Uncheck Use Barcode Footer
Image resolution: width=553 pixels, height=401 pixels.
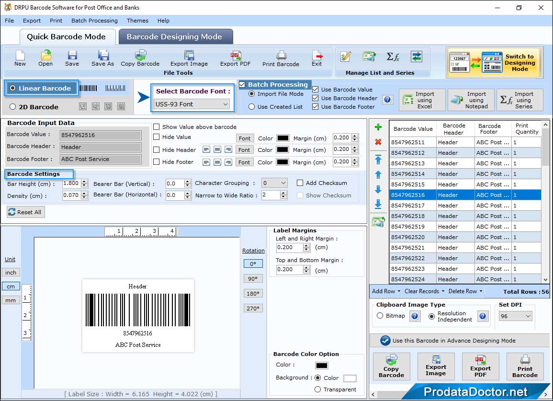point(316,107)
